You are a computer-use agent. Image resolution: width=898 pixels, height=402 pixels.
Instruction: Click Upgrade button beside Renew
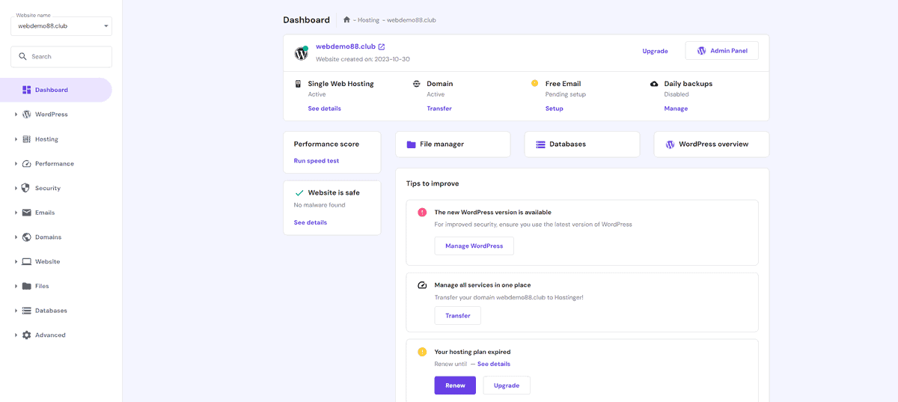507,386
